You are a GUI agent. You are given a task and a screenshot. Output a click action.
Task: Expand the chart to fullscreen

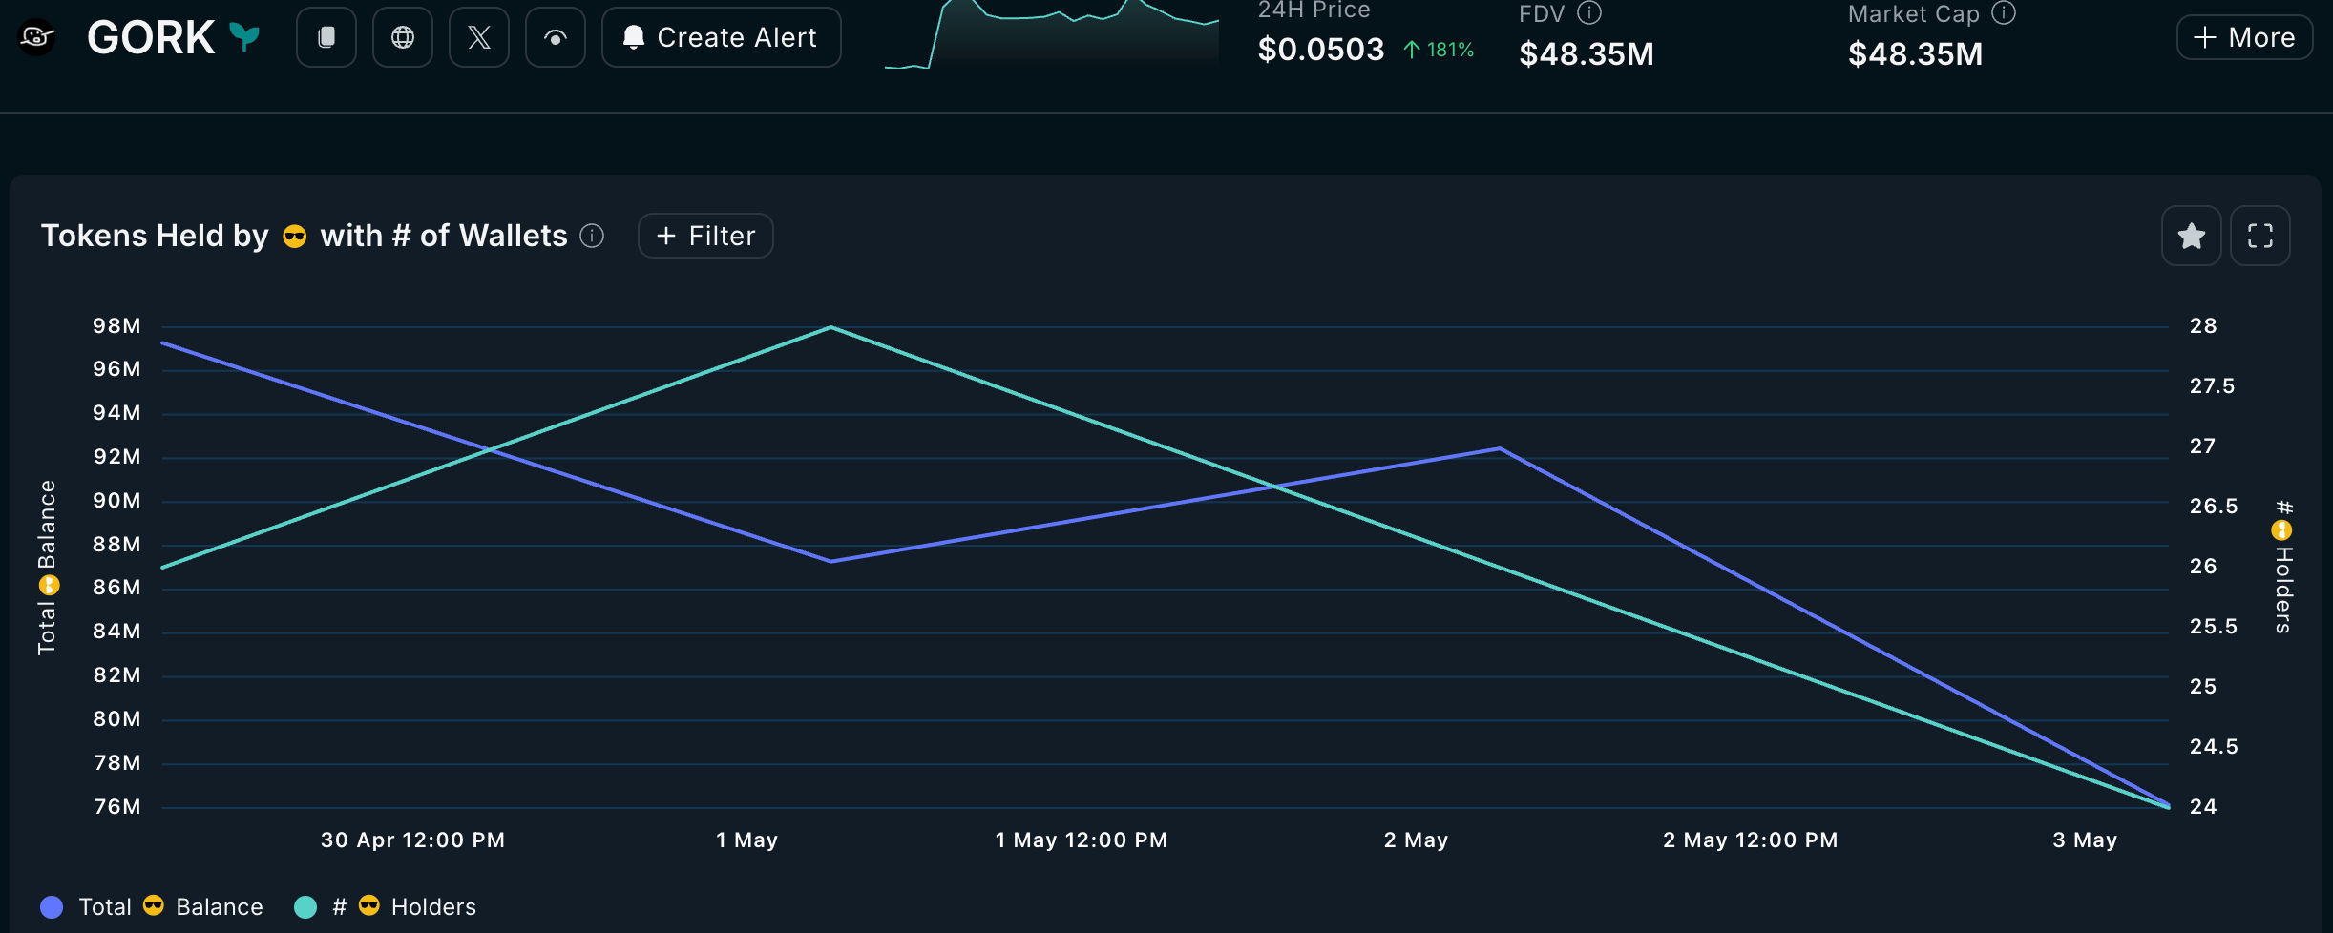[x=2259, y=236]
